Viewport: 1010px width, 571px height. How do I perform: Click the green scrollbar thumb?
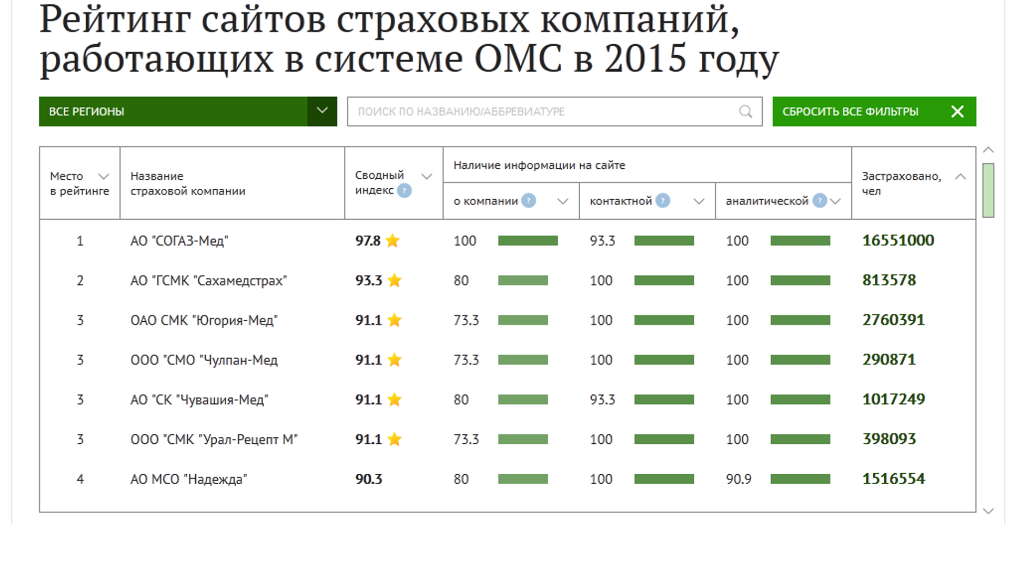(988, 190)
